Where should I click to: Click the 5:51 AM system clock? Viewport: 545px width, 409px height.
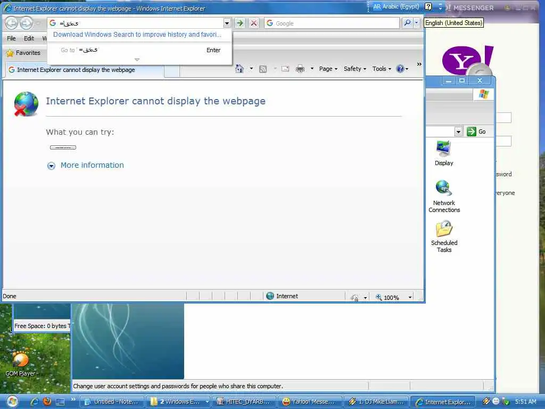point(525,402)
